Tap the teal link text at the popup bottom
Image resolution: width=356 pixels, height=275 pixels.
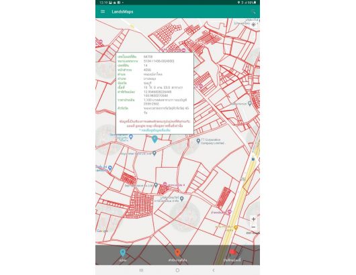pyautogui.click(x=155, y=130)
